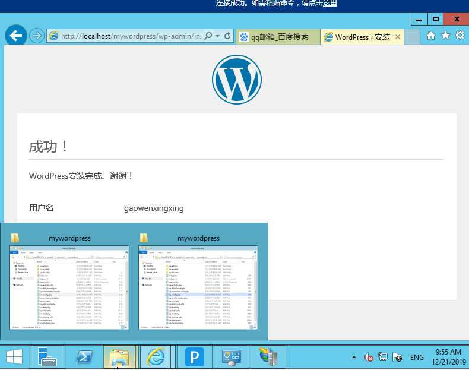Click the 成功！ heading text
Image resolution: width=469 pixels, height=370 pixels.
pos(49,147)
